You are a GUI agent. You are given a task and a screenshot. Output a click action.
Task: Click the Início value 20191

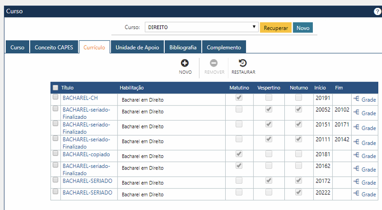pyautogui.click(x=323, y=98)
